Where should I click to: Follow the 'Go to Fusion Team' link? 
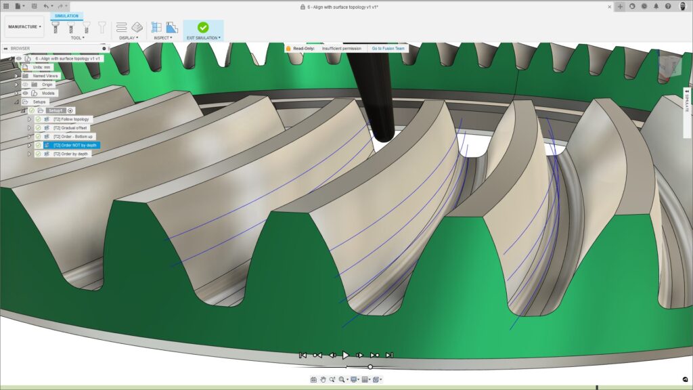(388, 48)
